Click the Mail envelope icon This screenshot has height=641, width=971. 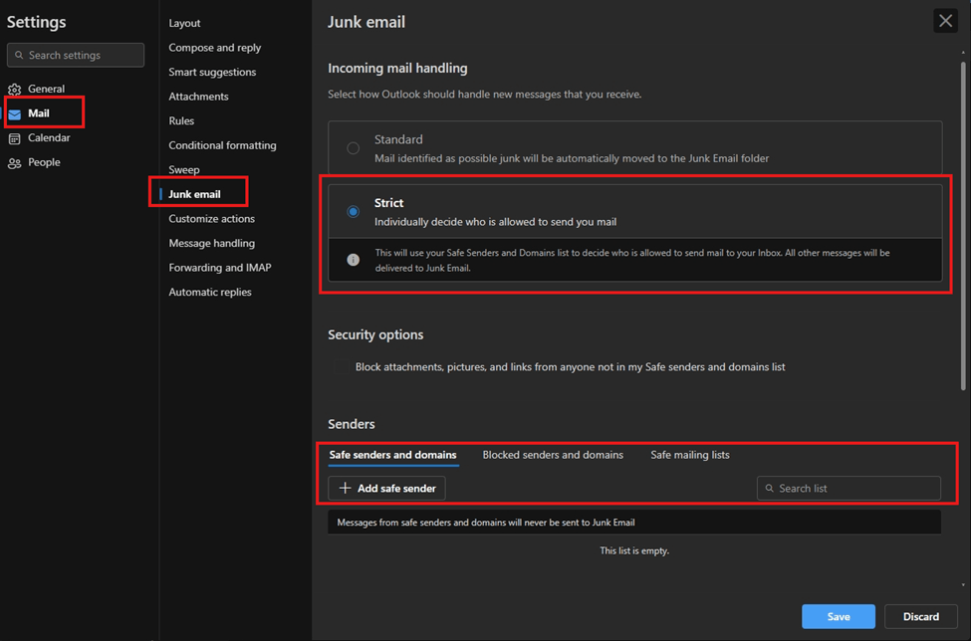point(15,113)
